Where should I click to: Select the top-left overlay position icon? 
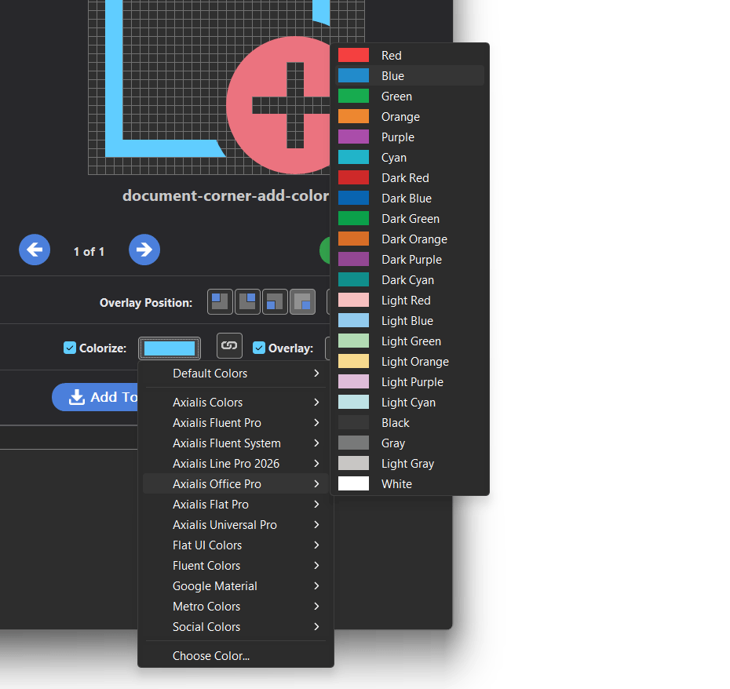pos(220,301)
